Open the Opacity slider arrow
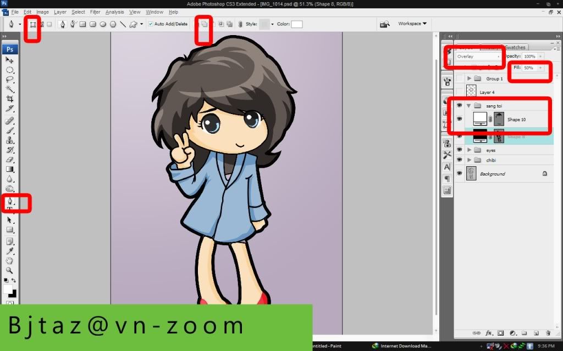 pos(540,56)
